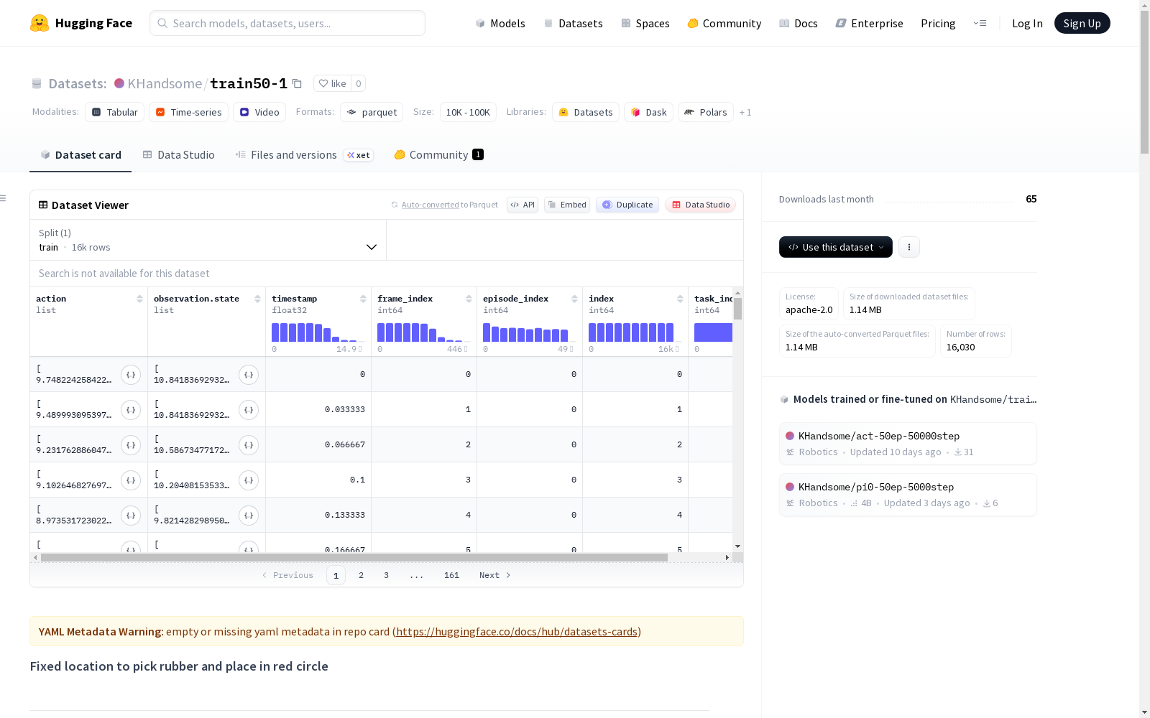Filter by the Time-series modality tag
1150x718 pixels.
pos(189,112)
